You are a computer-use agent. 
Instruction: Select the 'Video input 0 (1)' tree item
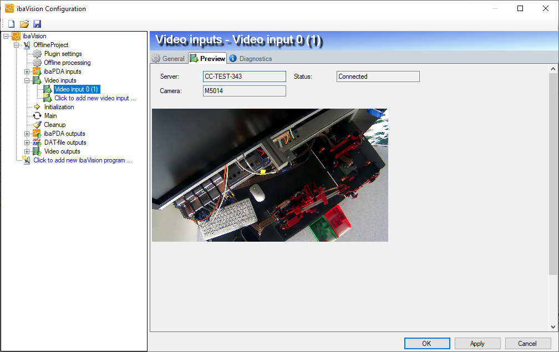click(77, 89)
